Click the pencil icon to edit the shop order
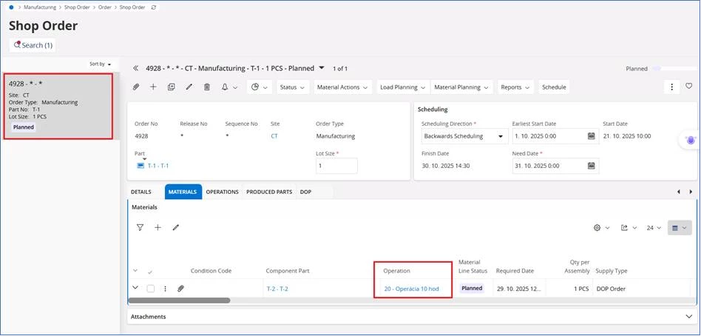 pos(189,87)
